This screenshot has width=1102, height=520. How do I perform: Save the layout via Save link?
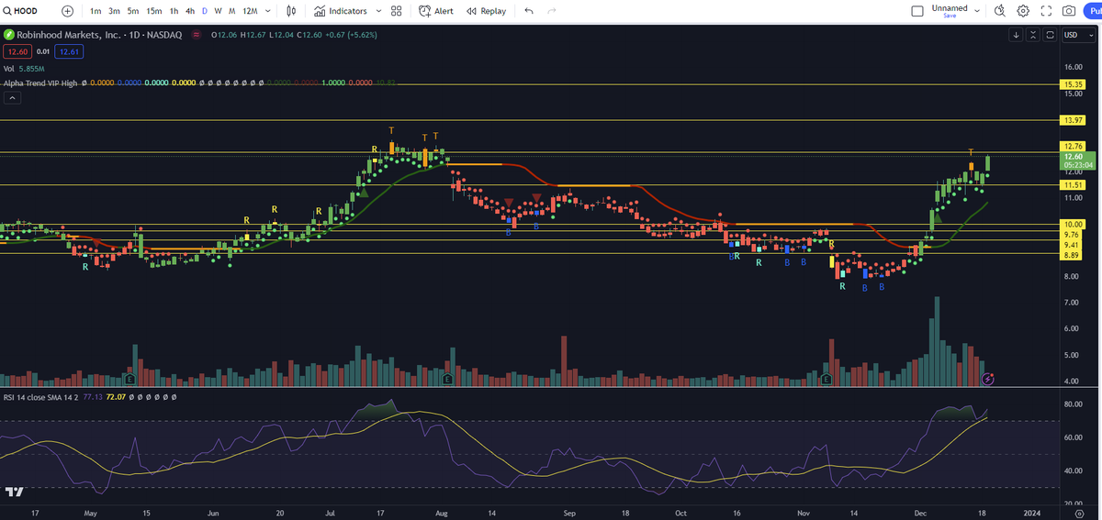950,17
